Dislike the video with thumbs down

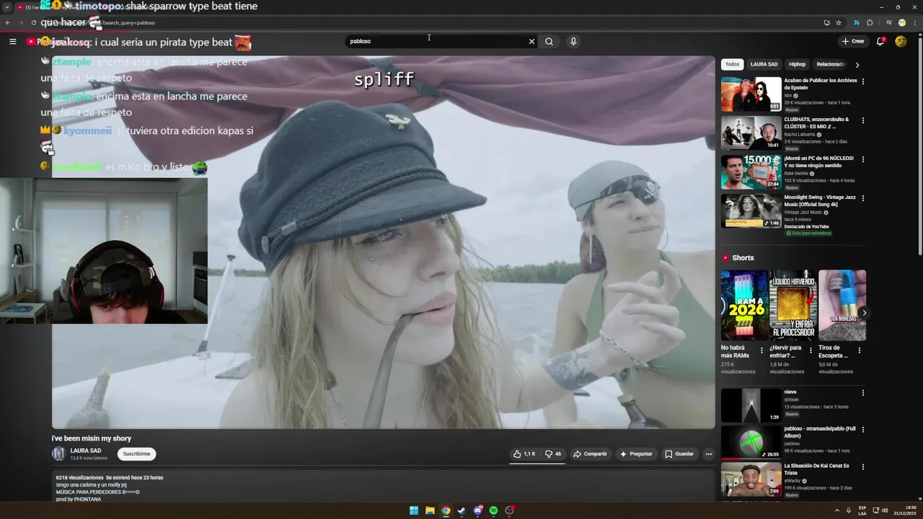tap(553, 454)
